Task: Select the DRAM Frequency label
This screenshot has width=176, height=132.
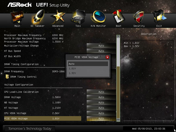Action: click(14, 71)
